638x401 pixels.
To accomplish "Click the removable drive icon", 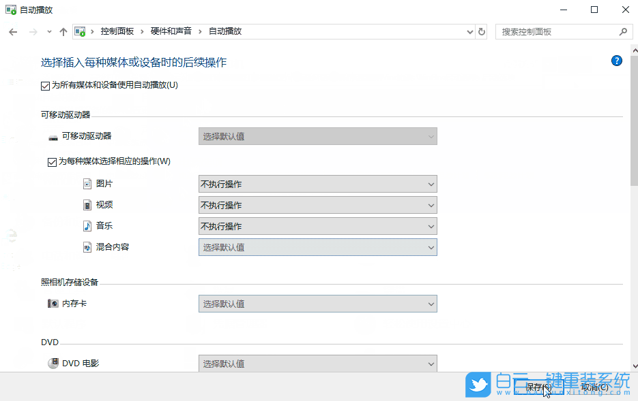I will tap(53, 135).
